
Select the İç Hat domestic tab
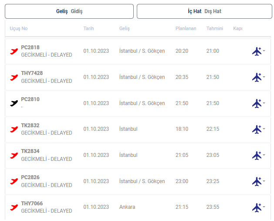(194, 11)
